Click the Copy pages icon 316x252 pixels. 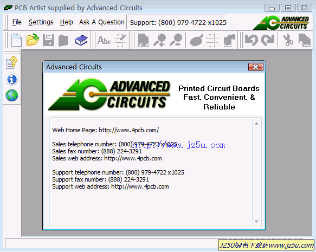[305, 40]
